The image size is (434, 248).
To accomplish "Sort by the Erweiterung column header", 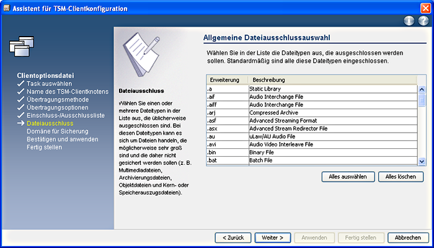I will click(x=227, y=81).
